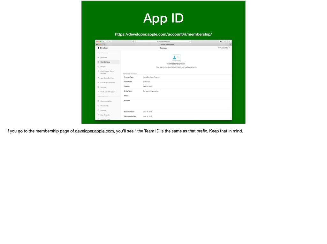Click the green icon in favorites bar
Image resolution: width=327 pixels, height=244 pixels.
97,44
